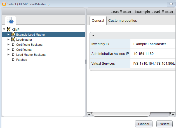The width and height of the screenshot is (176, 128).
Task: Click the horizontal scrollbar thumb
Action: click(x=121, y=114)
